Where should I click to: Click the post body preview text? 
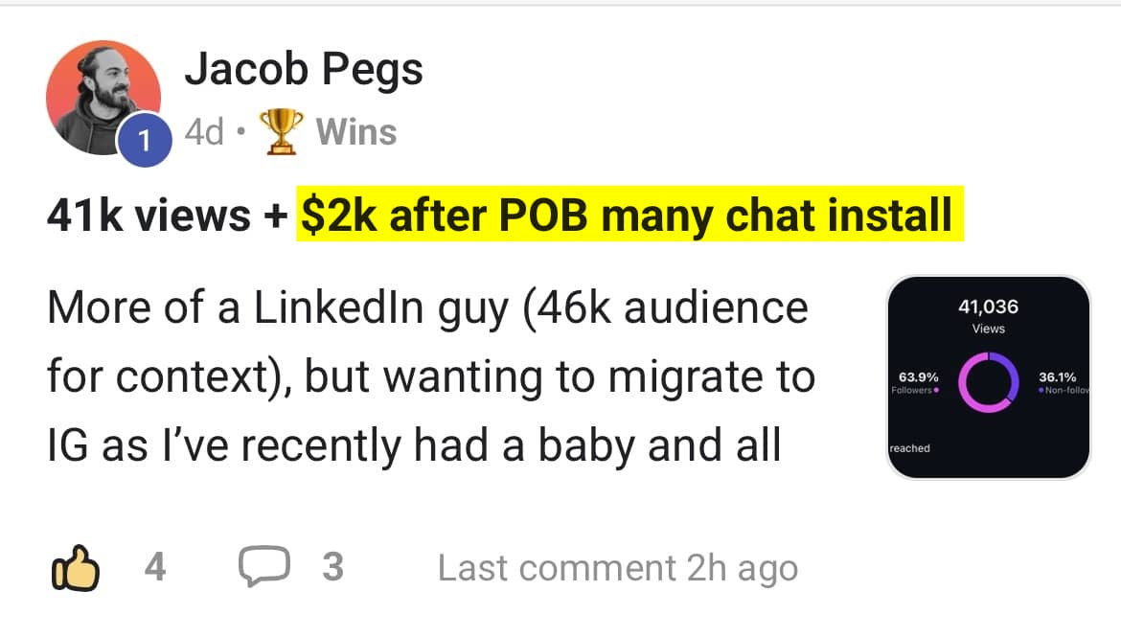pos(431,377)
